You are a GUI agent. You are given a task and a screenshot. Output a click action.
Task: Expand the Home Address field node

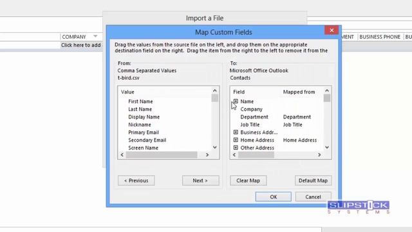coord(236,140)
